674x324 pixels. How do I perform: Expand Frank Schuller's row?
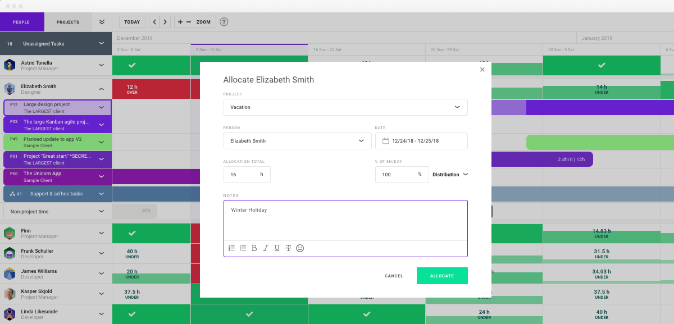(101, 254)
